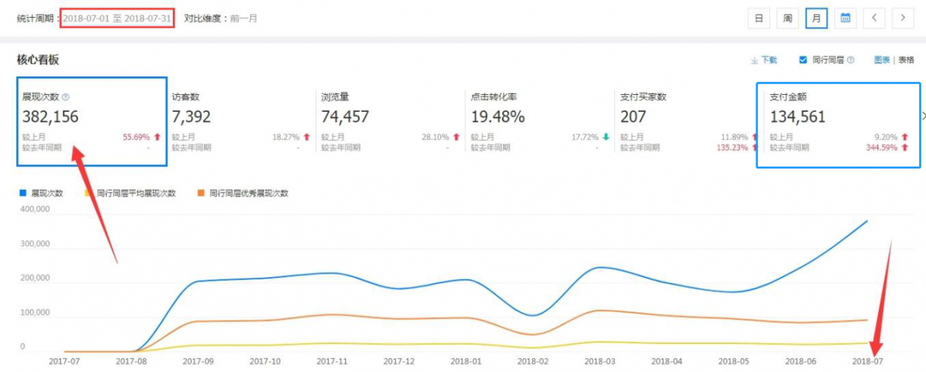
Task: Switch to 表格 table view
Action: tap(906, 60)
